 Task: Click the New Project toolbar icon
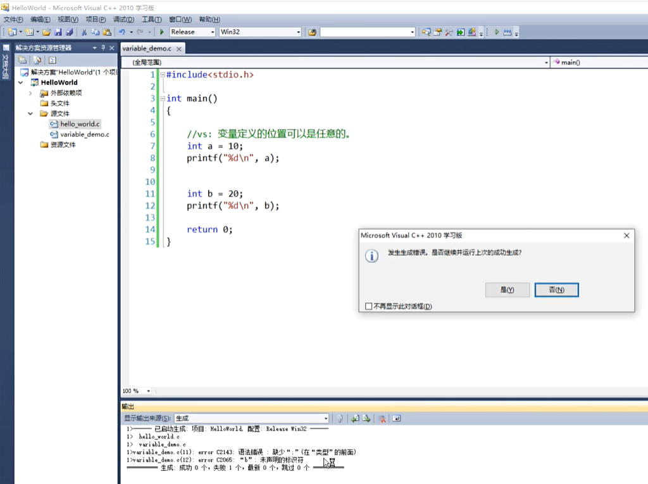pos(13,32)
